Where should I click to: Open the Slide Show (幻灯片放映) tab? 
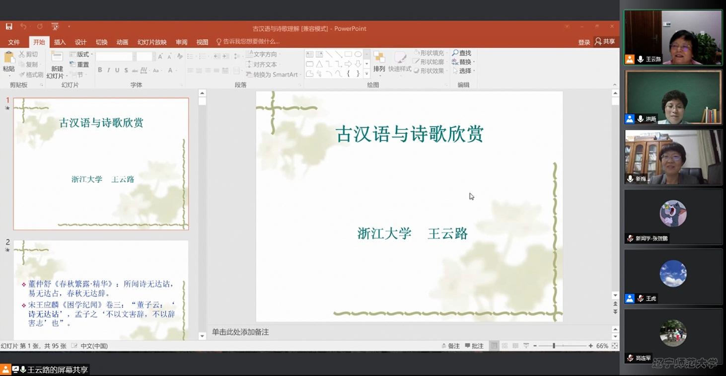152,42
